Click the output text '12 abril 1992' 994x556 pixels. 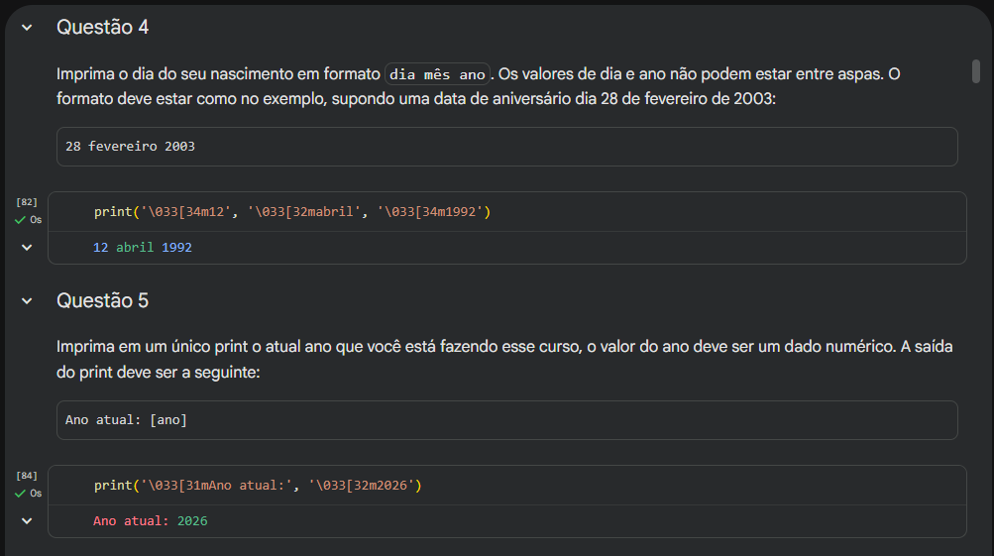coord(143,247)
